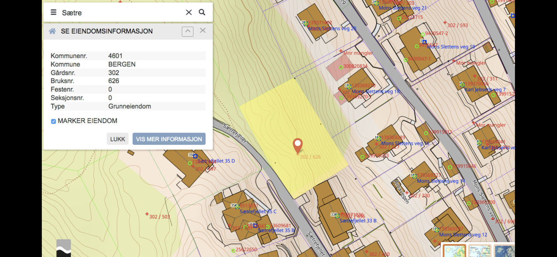Click the map label Karl Jebsens veg 7
Viewport: 557px width, 257px height.
485,89
